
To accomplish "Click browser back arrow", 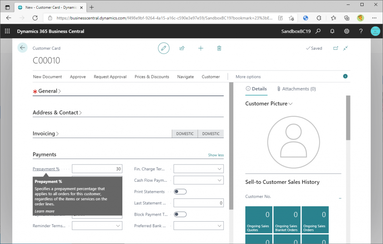I will [9, 18].
